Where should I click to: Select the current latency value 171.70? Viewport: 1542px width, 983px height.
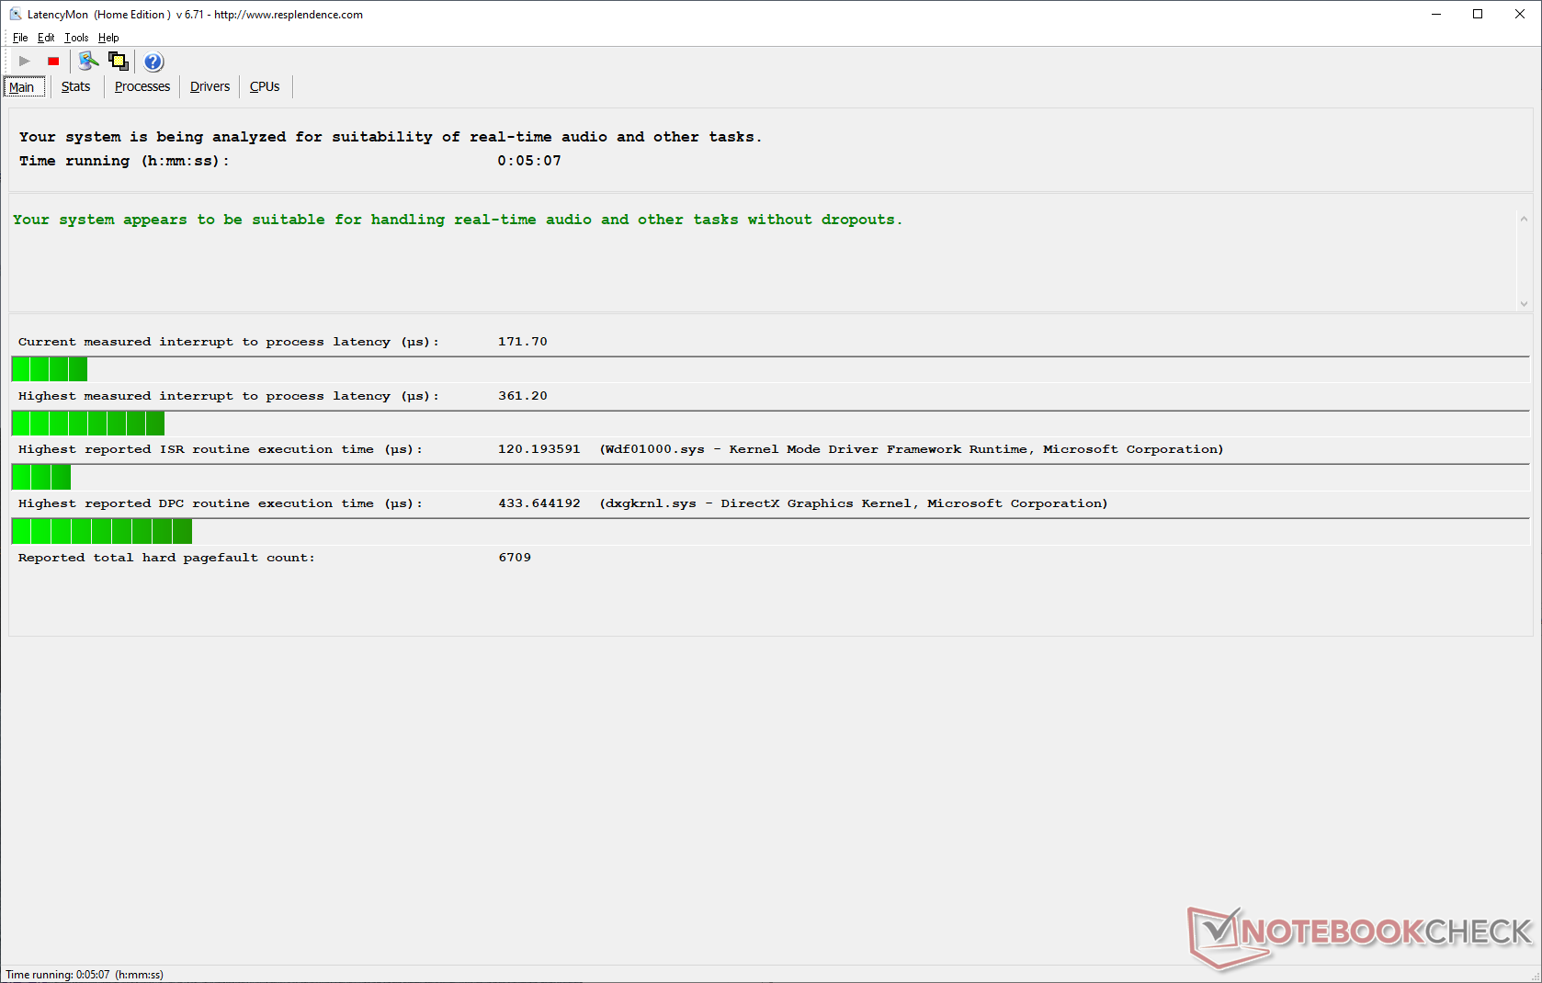(523, 342)
